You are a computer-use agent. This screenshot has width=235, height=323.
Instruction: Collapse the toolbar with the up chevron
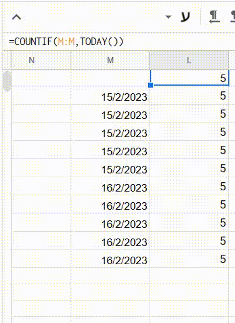[x=17, y=17]
